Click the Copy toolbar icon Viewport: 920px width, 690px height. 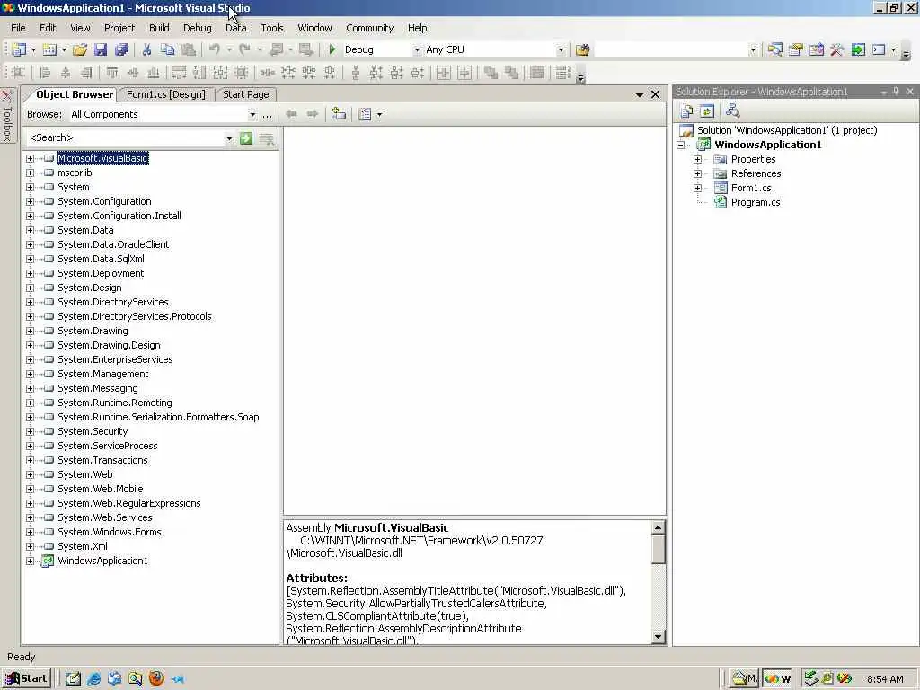coord(167,50)
